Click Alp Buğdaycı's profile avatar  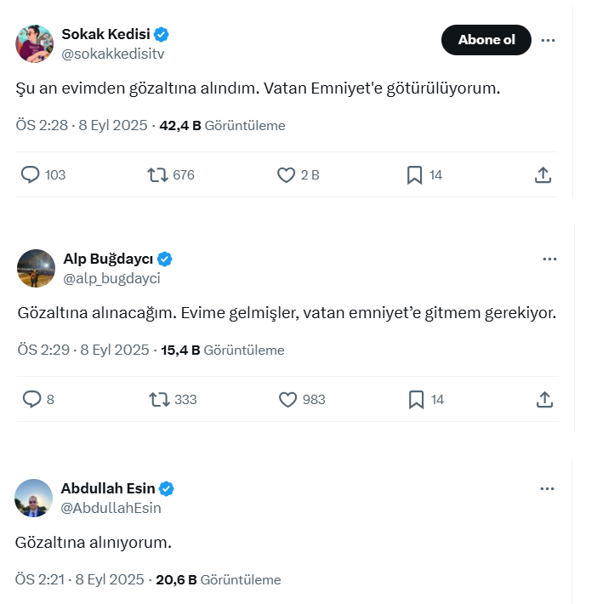[x=36, y=268]
